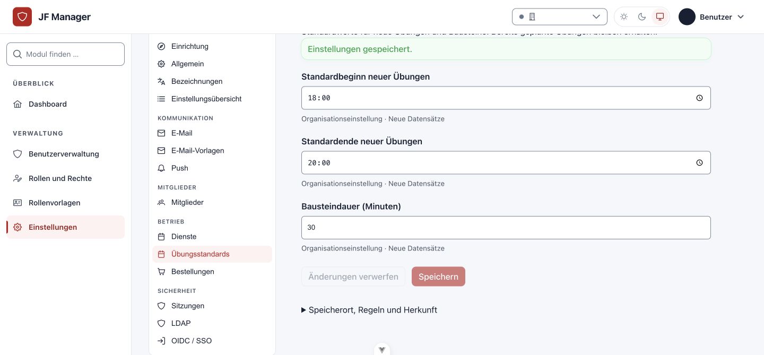Screen dimensions: 764x355
Task: Open Benutzerverwaltung in the sidebar
Action: coord(65,154)
